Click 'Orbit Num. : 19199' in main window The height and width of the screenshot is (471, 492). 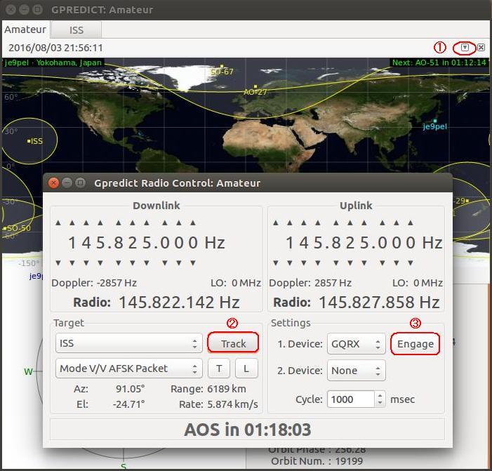317,461
